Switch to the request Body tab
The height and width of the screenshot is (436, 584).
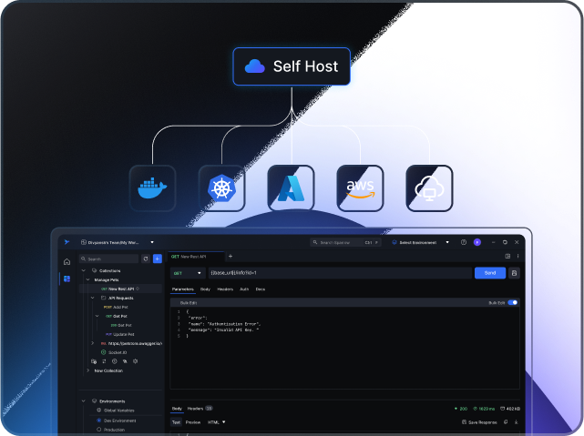tap(205, 289)
